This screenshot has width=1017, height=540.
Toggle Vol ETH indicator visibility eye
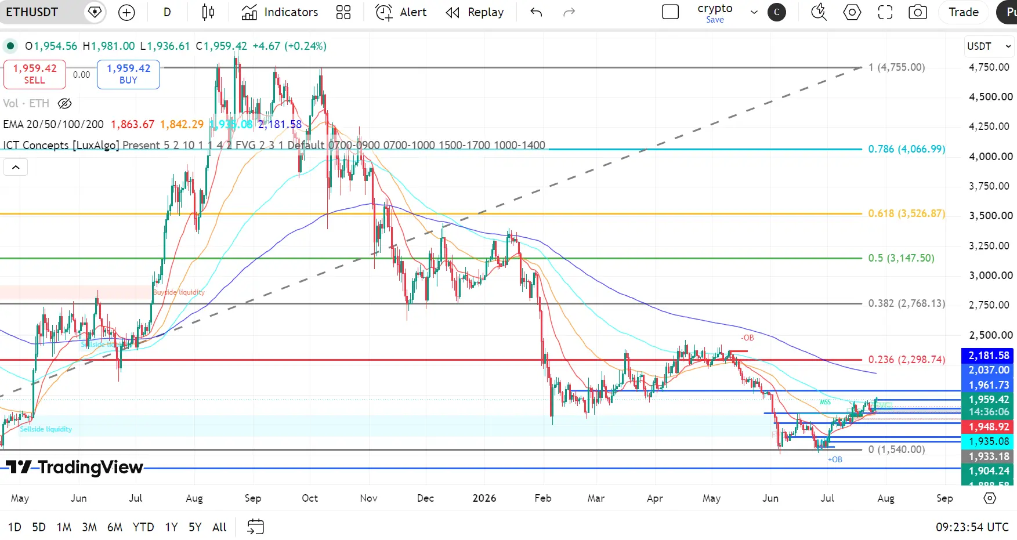coord(65,103)
